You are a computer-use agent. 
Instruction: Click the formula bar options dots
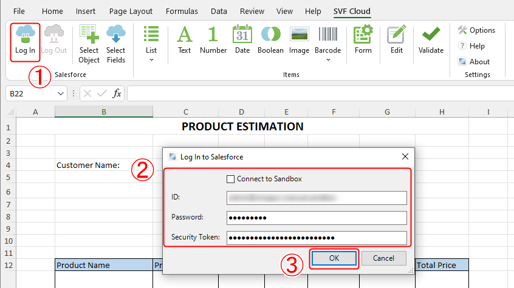[74, 93]
